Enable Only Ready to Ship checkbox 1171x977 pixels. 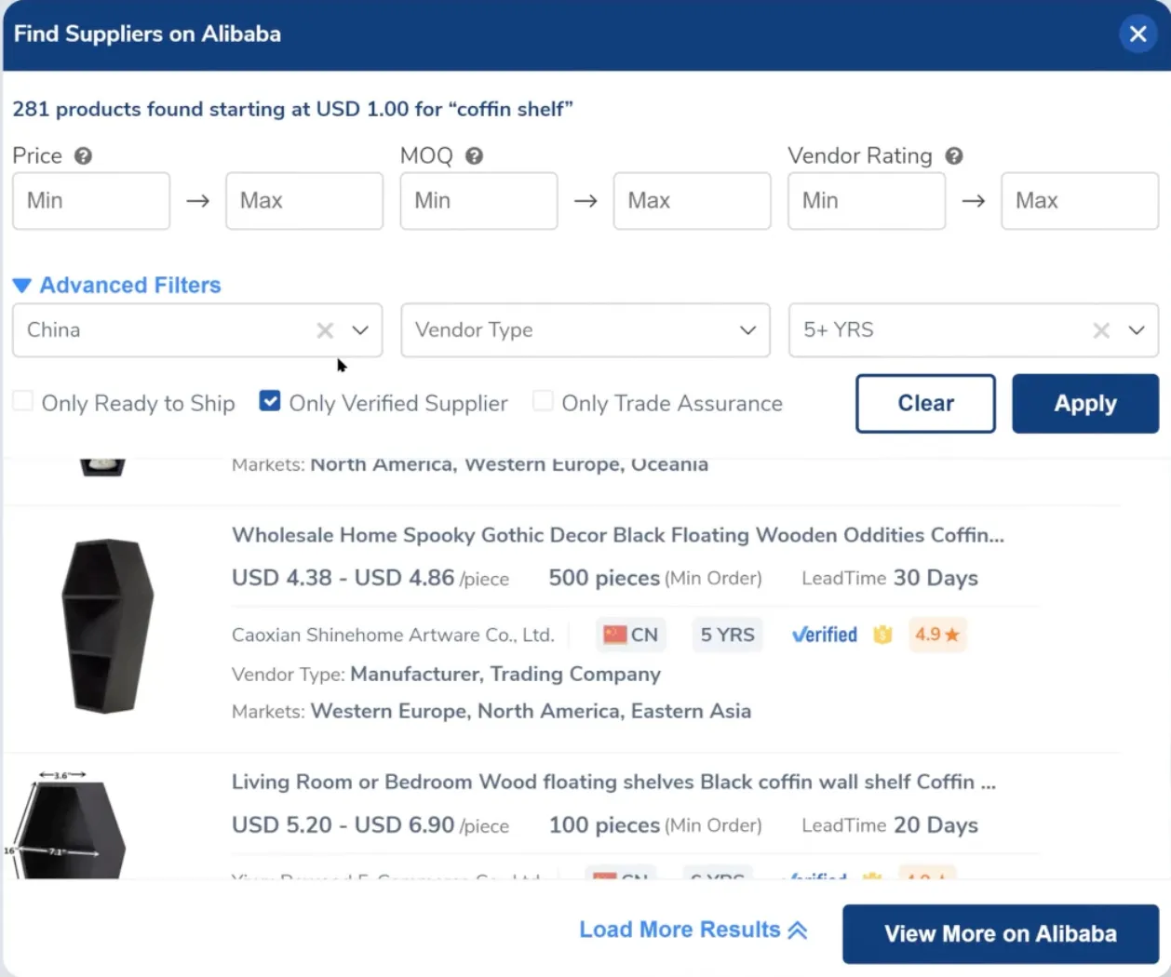pyautogui.click(x=23, y=402)
